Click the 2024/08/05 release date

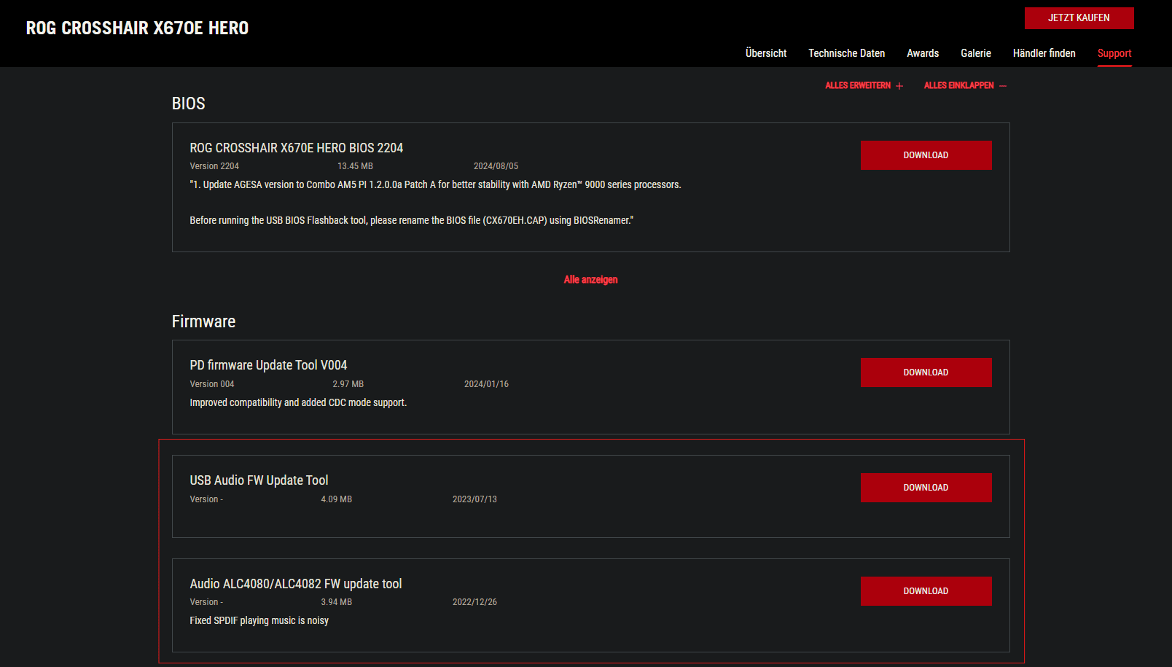pos(496,166)
